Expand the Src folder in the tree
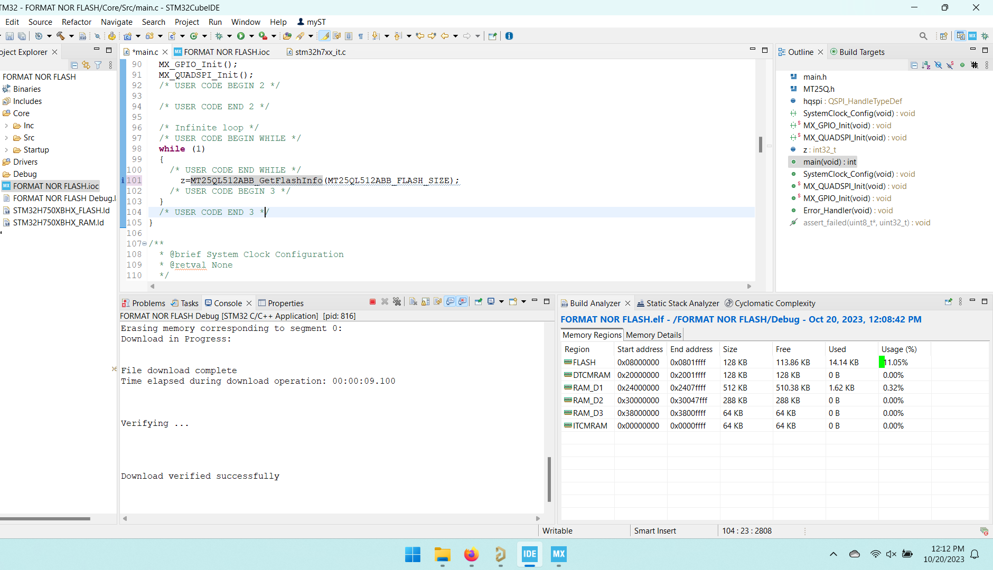Viewport: 993px width, 570px height. coord(6,138)
